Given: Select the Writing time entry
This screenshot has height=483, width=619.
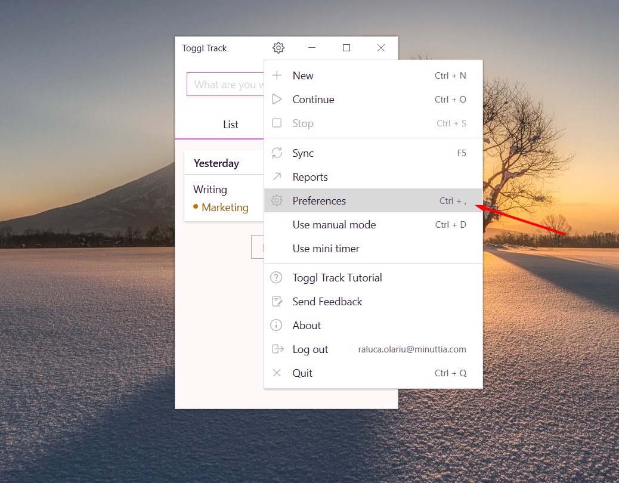Looking at the screenshot, I should click(x=210, y=189).
